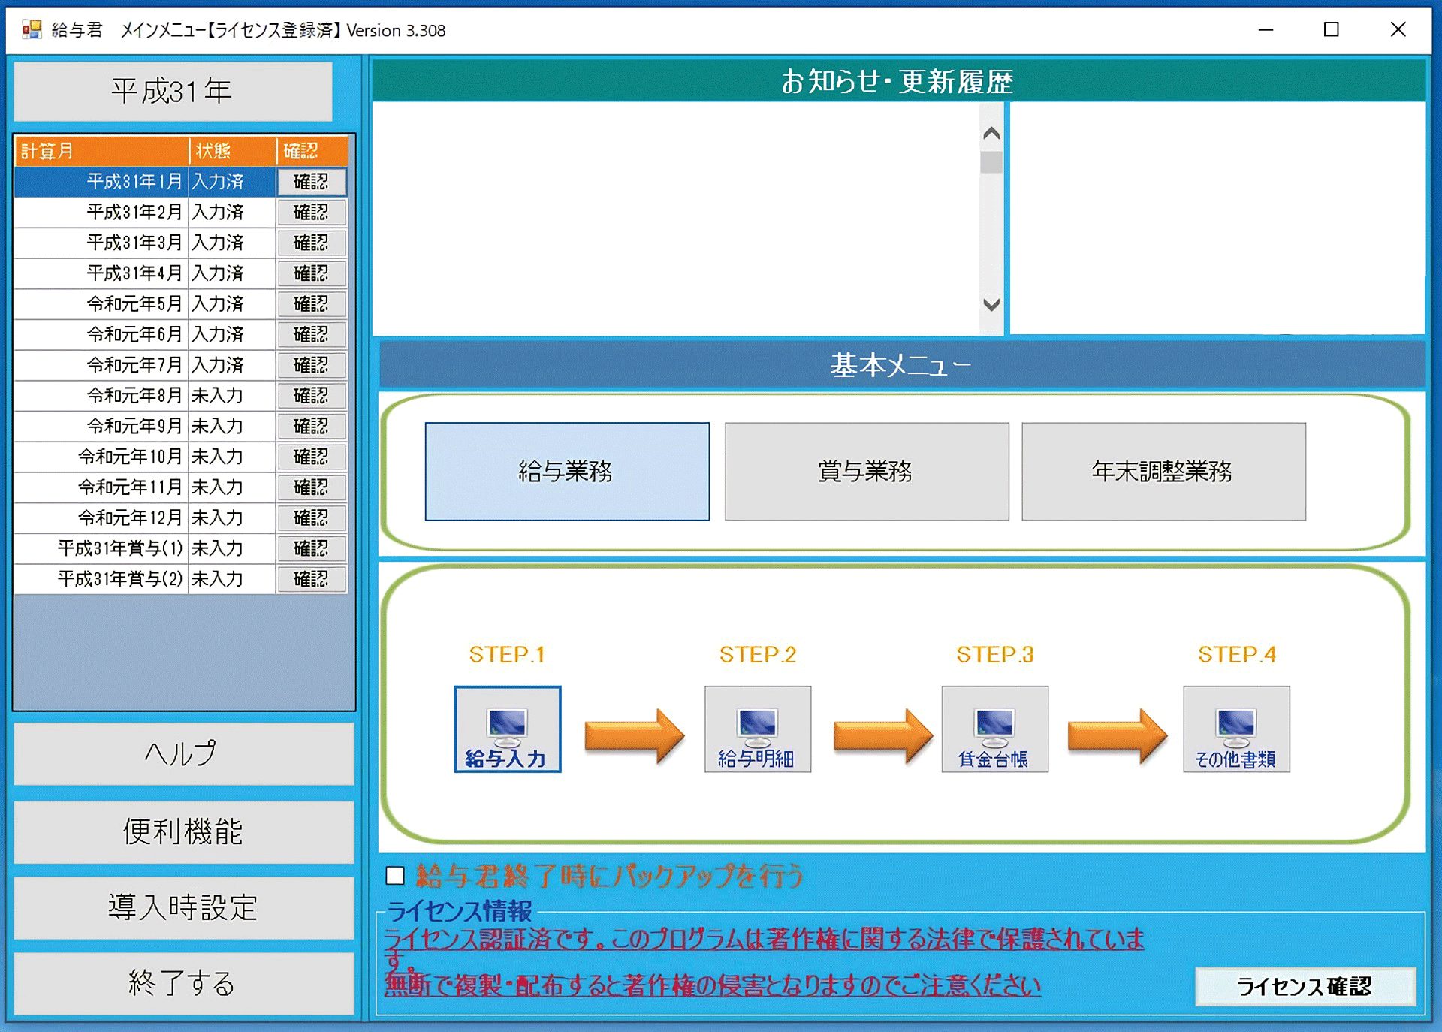1442x1032 pixels.
Task: Select the 年末調整業務 menu button
Action: click(x=1163, y=471)
